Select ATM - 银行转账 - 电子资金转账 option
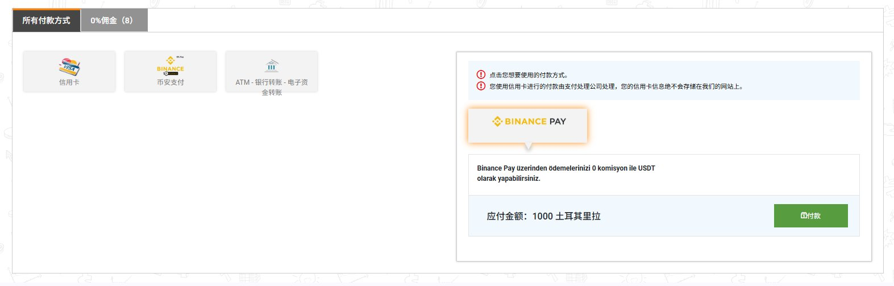The image size is (894, 286). (x=272, y=72)
